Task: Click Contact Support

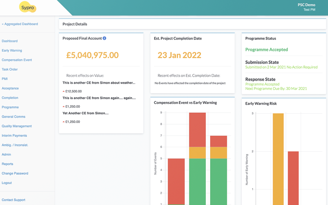Action: (13, 200)
